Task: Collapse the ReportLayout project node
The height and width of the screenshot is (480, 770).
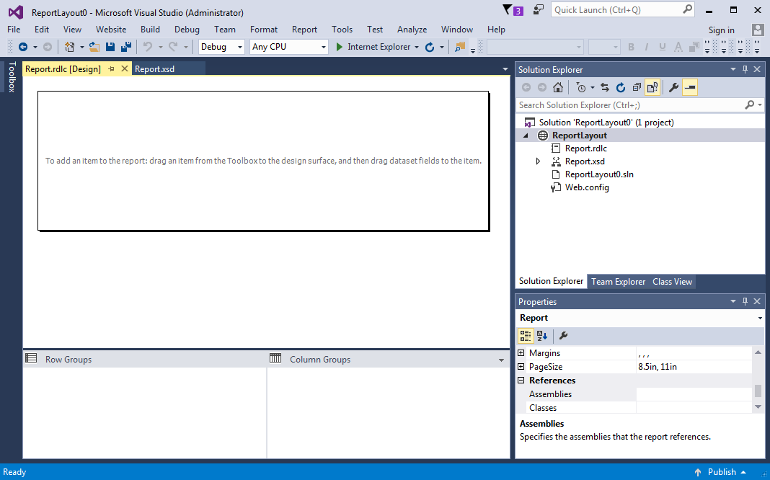Action: tap(526, 135)
